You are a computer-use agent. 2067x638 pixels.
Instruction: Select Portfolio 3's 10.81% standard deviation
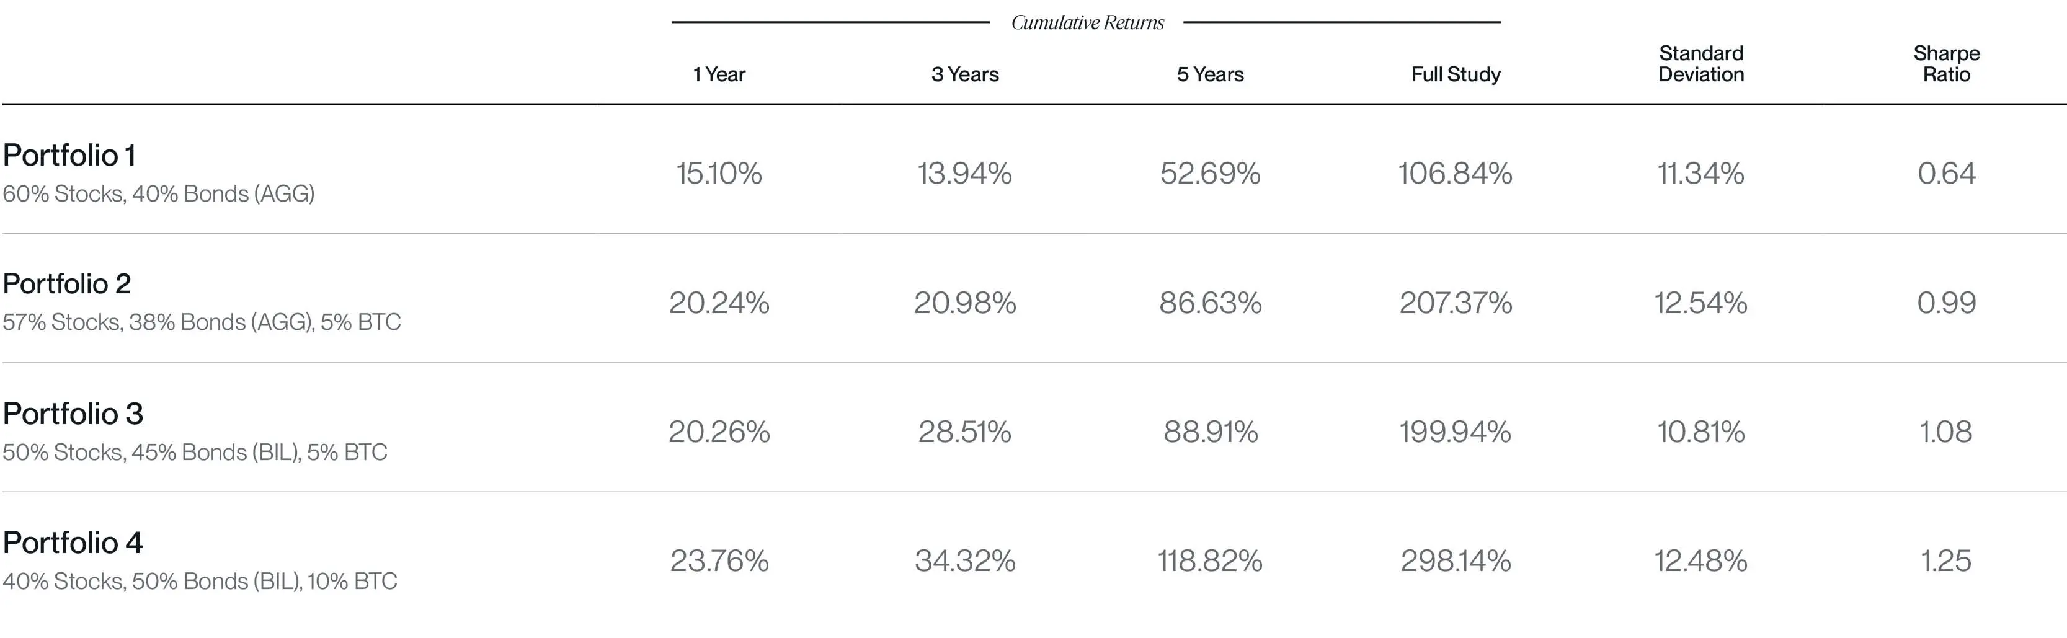pos(1701,432)
